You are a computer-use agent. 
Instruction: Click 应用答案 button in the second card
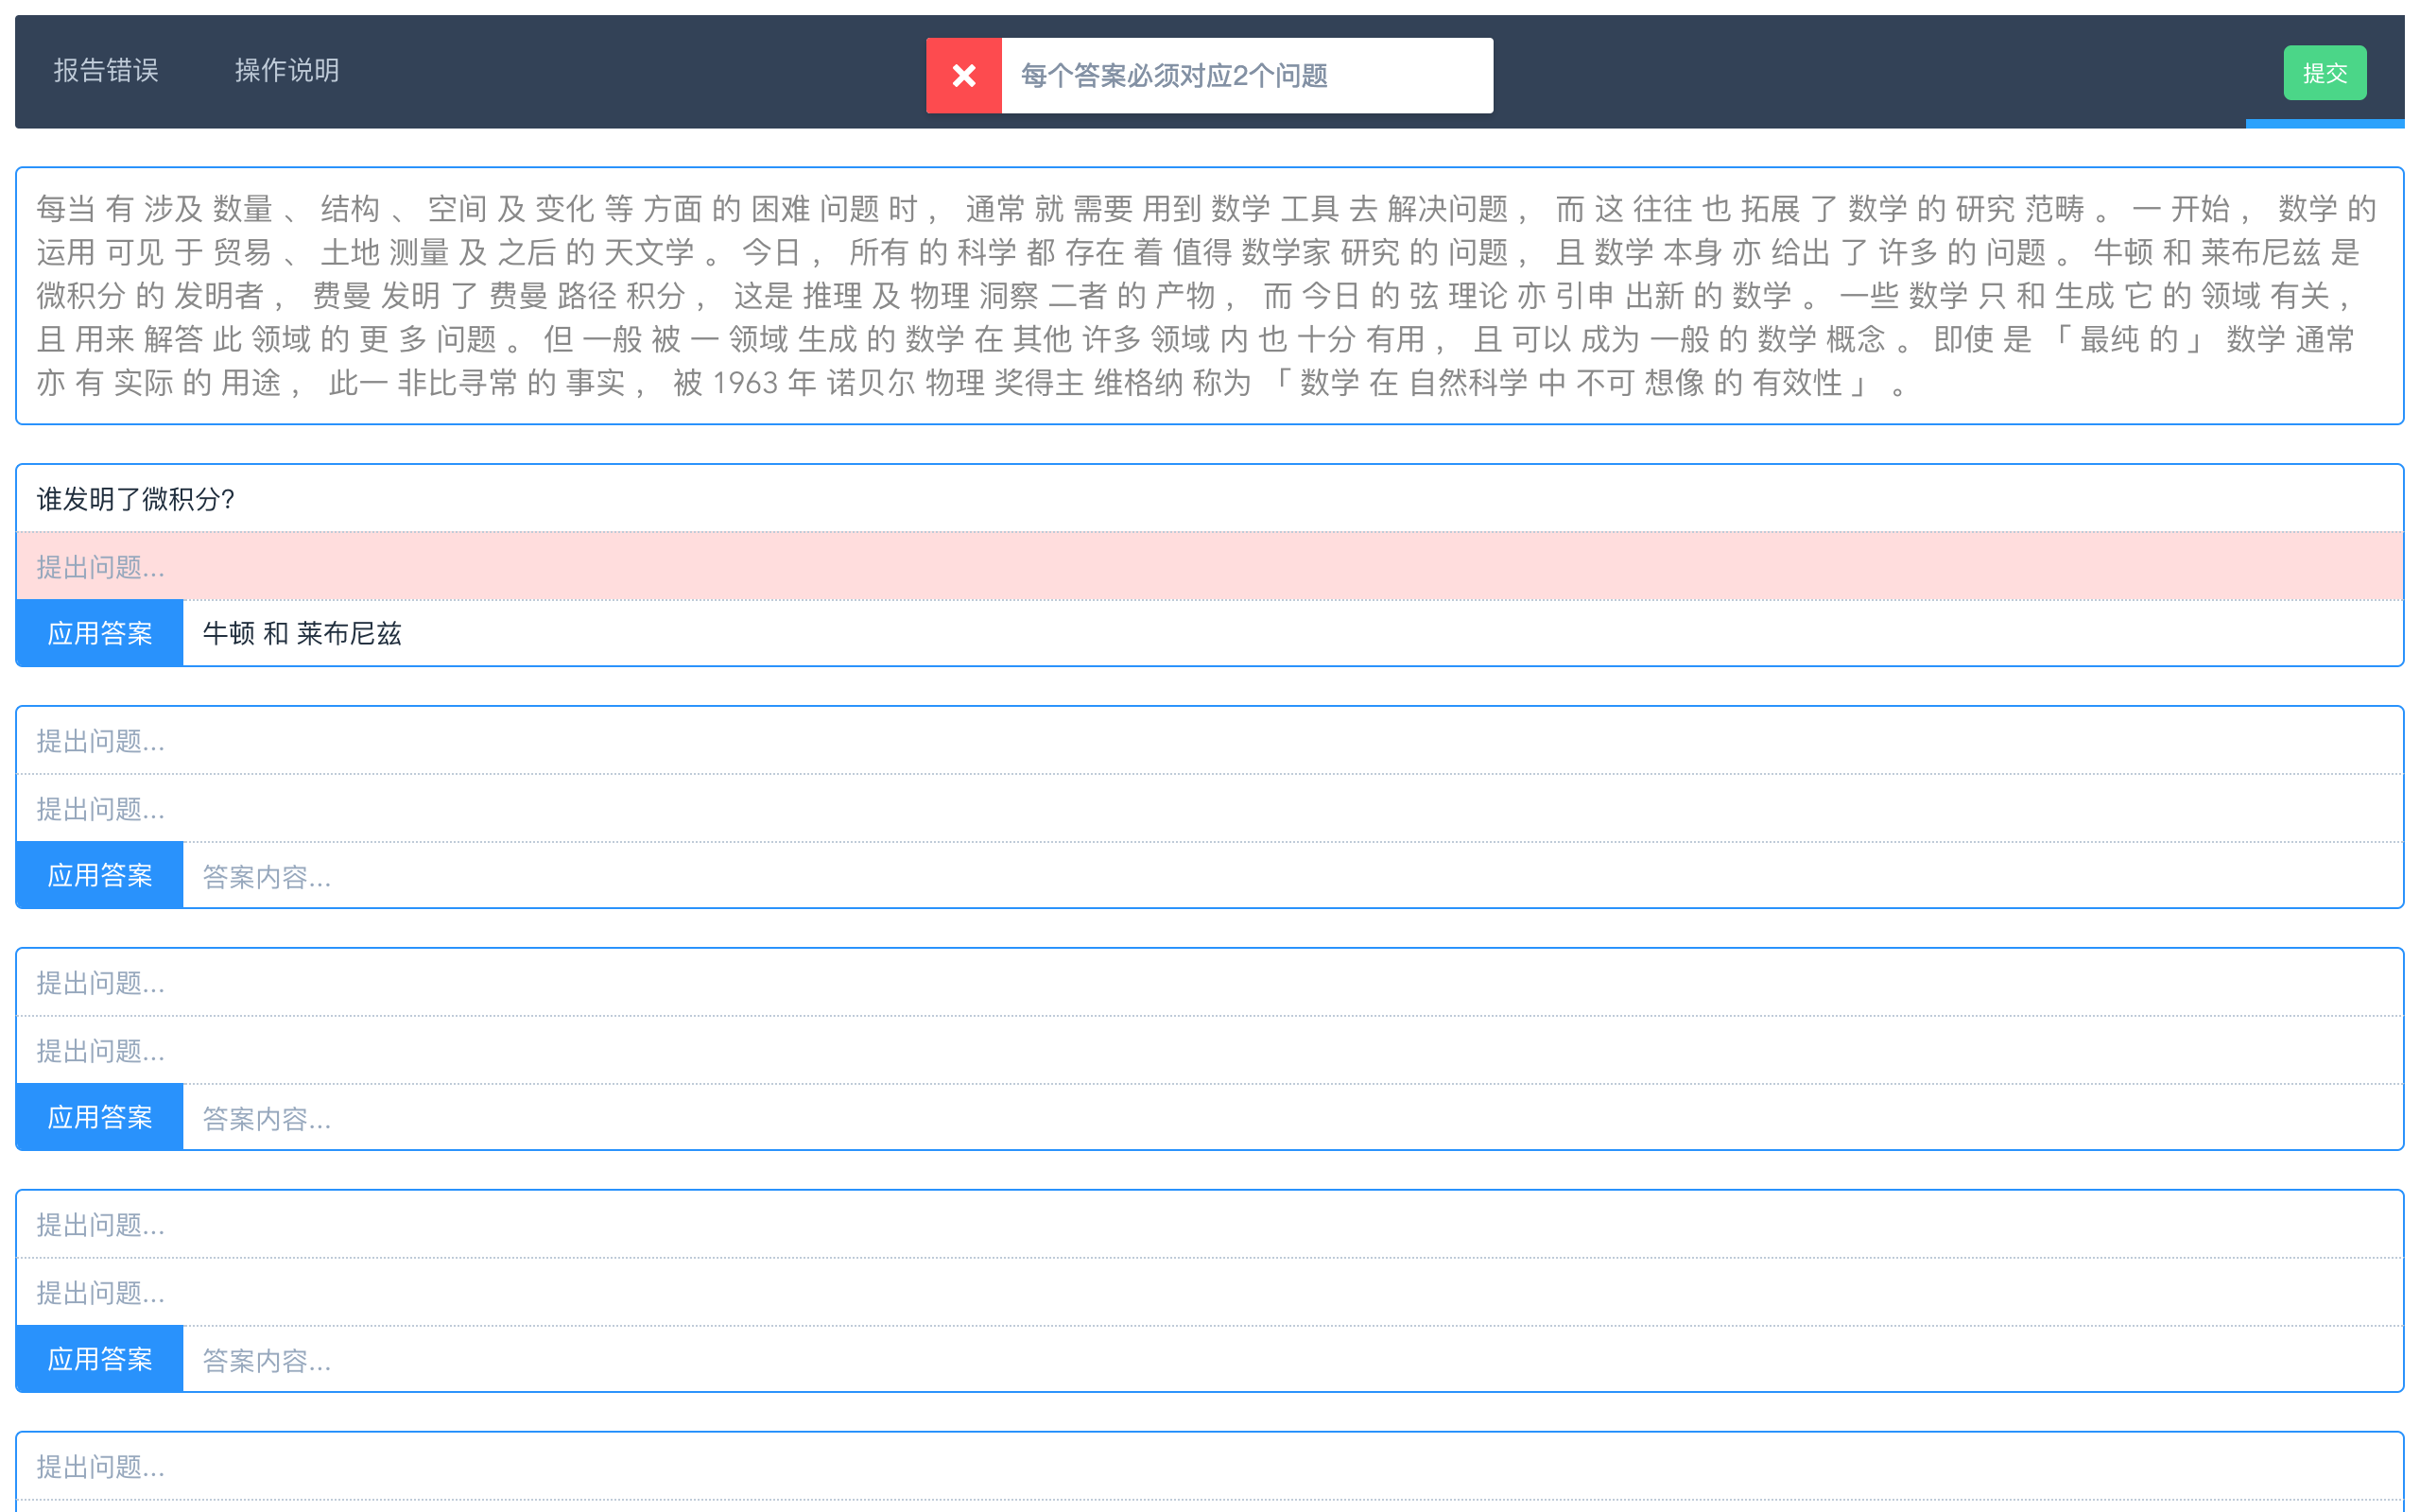click(100, 875)
